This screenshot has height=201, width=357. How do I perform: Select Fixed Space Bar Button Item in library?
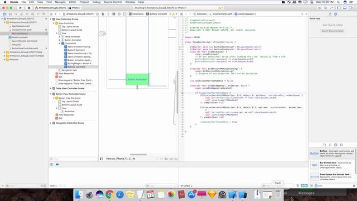[332, 177]
